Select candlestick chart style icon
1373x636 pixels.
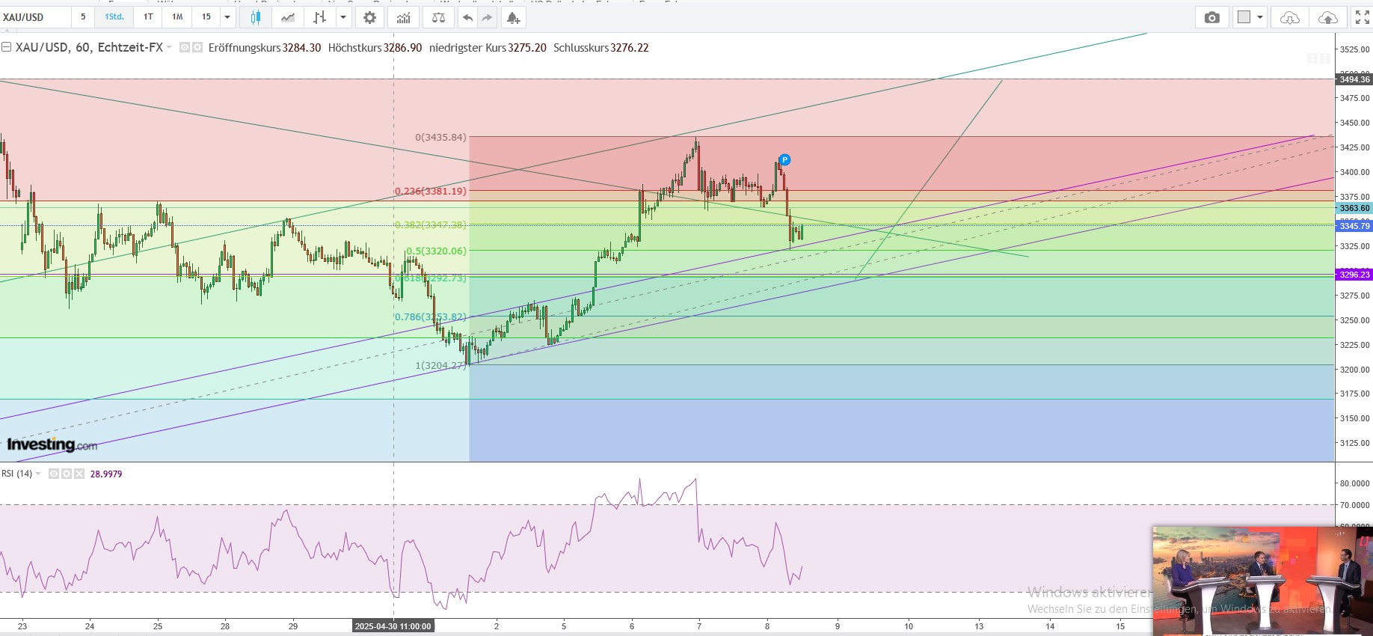tap(256, 17)
